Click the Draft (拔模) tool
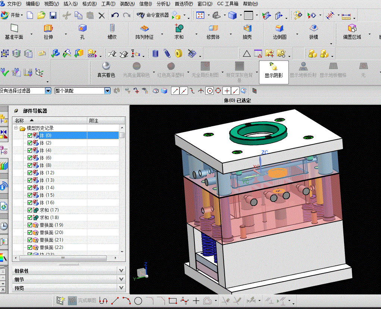This screenshot has height=309, width=381. 314,32
